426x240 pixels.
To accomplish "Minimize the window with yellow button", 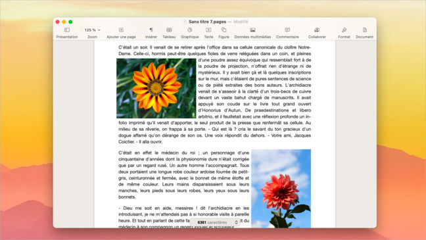I will [x=64, y=22].
